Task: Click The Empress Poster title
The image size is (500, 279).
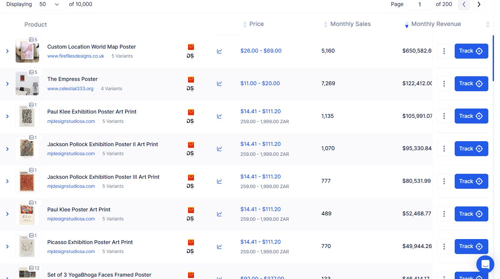Action: 72,79
